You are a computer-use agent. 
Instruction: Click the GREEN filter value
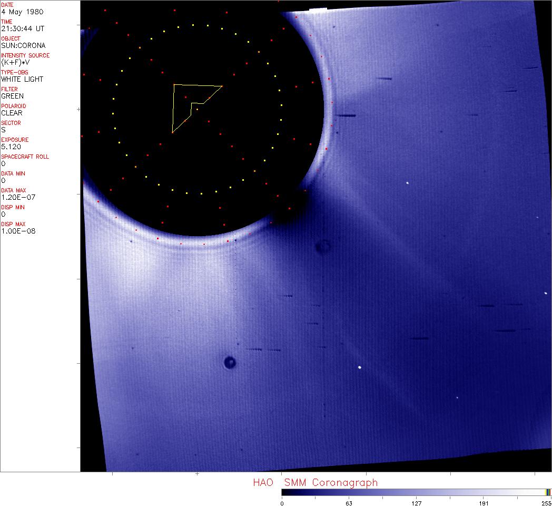12,96
